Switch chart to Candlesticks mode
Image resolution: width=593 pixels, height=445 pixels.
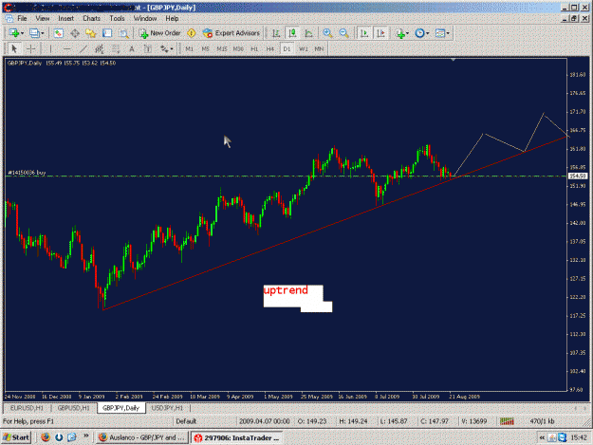coord(292,33)
